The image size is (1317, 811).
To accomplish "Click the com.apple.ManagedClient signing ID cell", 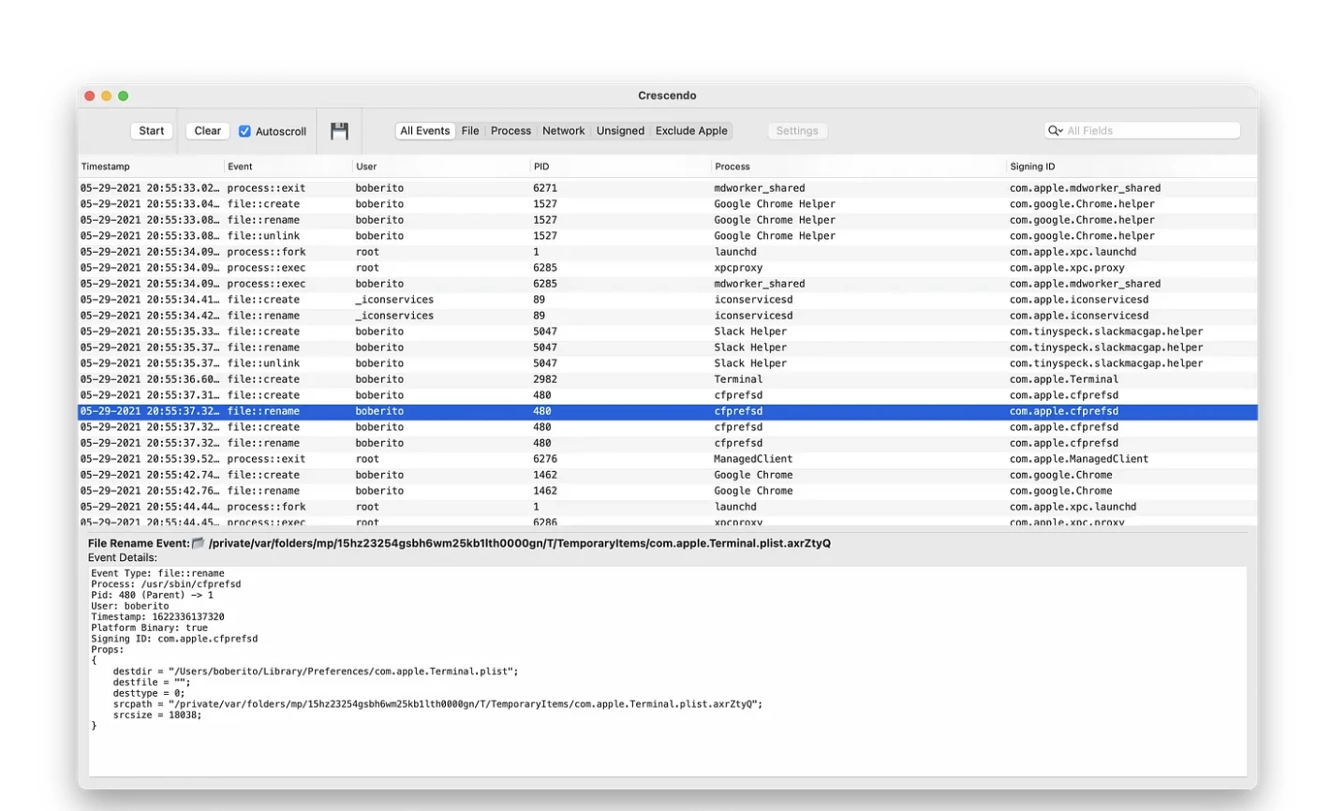I will 1079,459.
